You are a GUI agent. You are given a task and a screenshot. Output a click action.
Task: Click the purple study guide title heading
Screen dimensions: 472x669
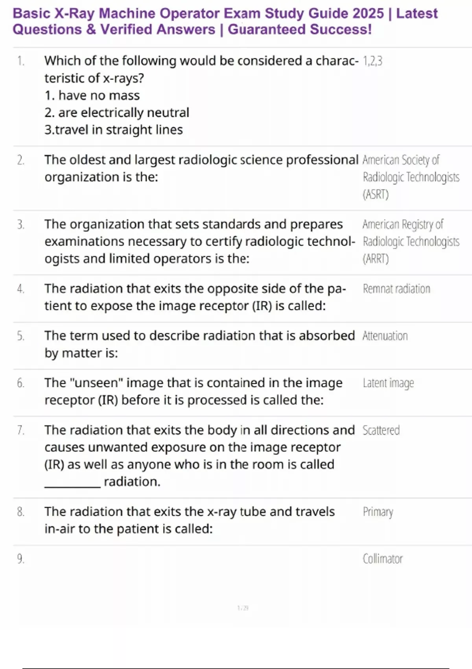point(225,21)
